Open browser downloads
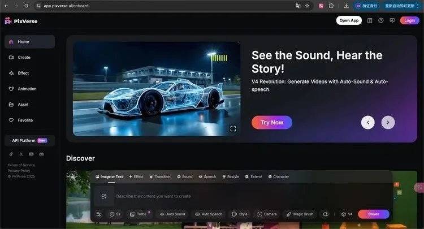 [346, 6]
